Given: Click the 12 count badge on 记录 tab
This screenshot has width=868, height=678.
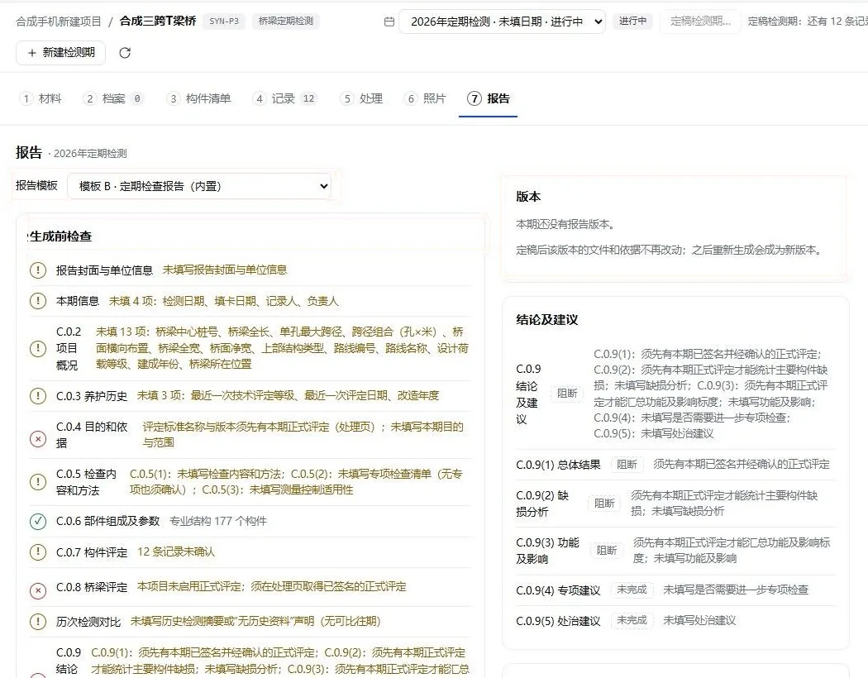Looking at the screenshot, I should point(309,98).
